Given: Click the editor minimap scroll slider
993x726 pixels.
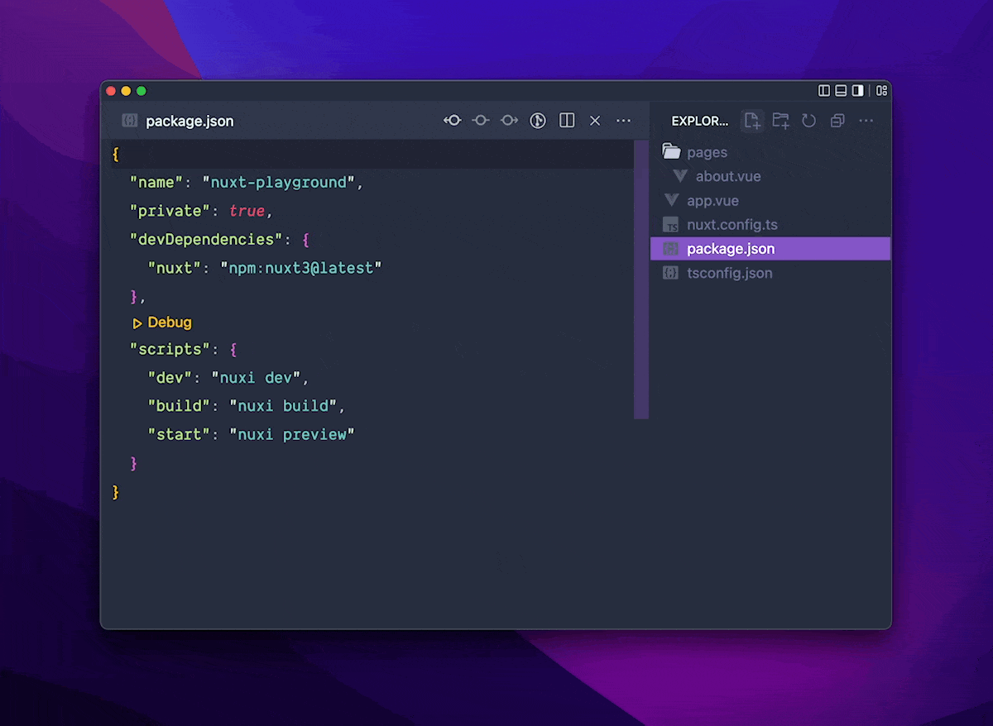Looking at the screenshot, I should pyautogui.click(x=641, y=279).
